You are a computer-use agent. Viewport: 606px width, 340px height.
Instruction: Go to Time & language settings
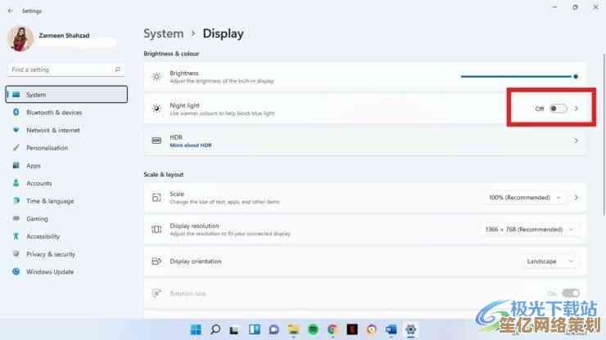point(49,201)
